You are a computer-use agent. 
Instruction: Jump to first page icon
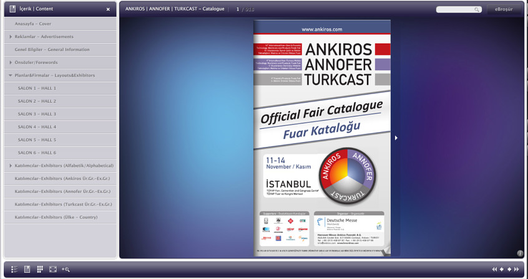pos(494,269)
